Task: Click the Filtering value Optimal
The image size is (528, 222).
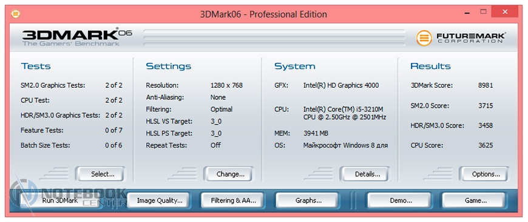Action: [x=222, y=109]
